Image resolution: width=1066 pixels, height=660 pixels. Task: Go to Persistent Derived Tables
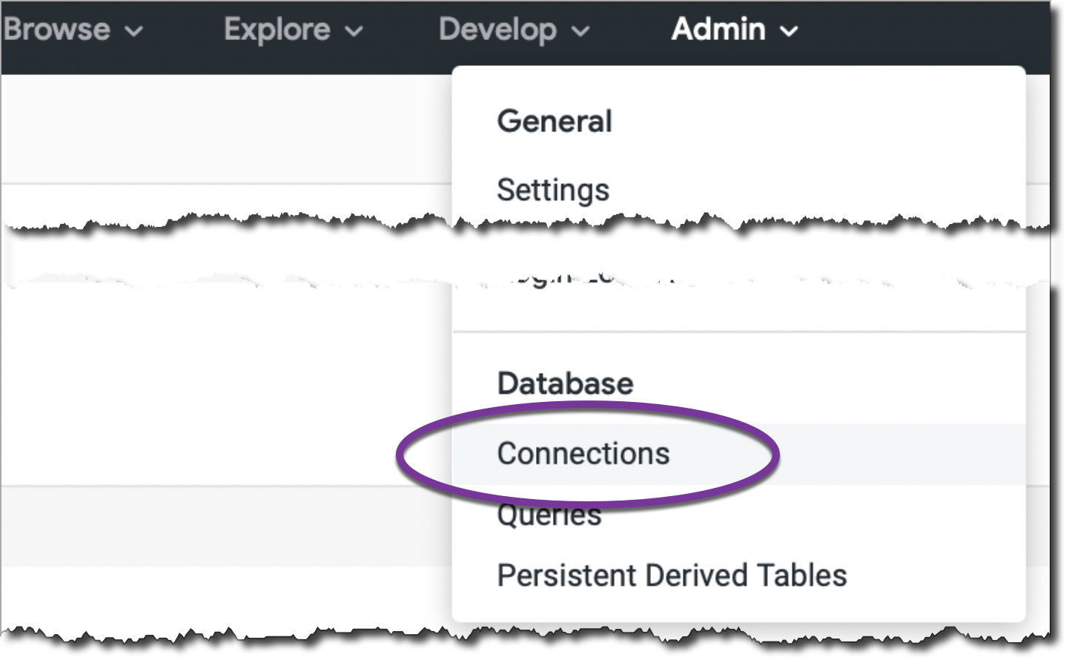pyautogui.click(x=672, y=575)
